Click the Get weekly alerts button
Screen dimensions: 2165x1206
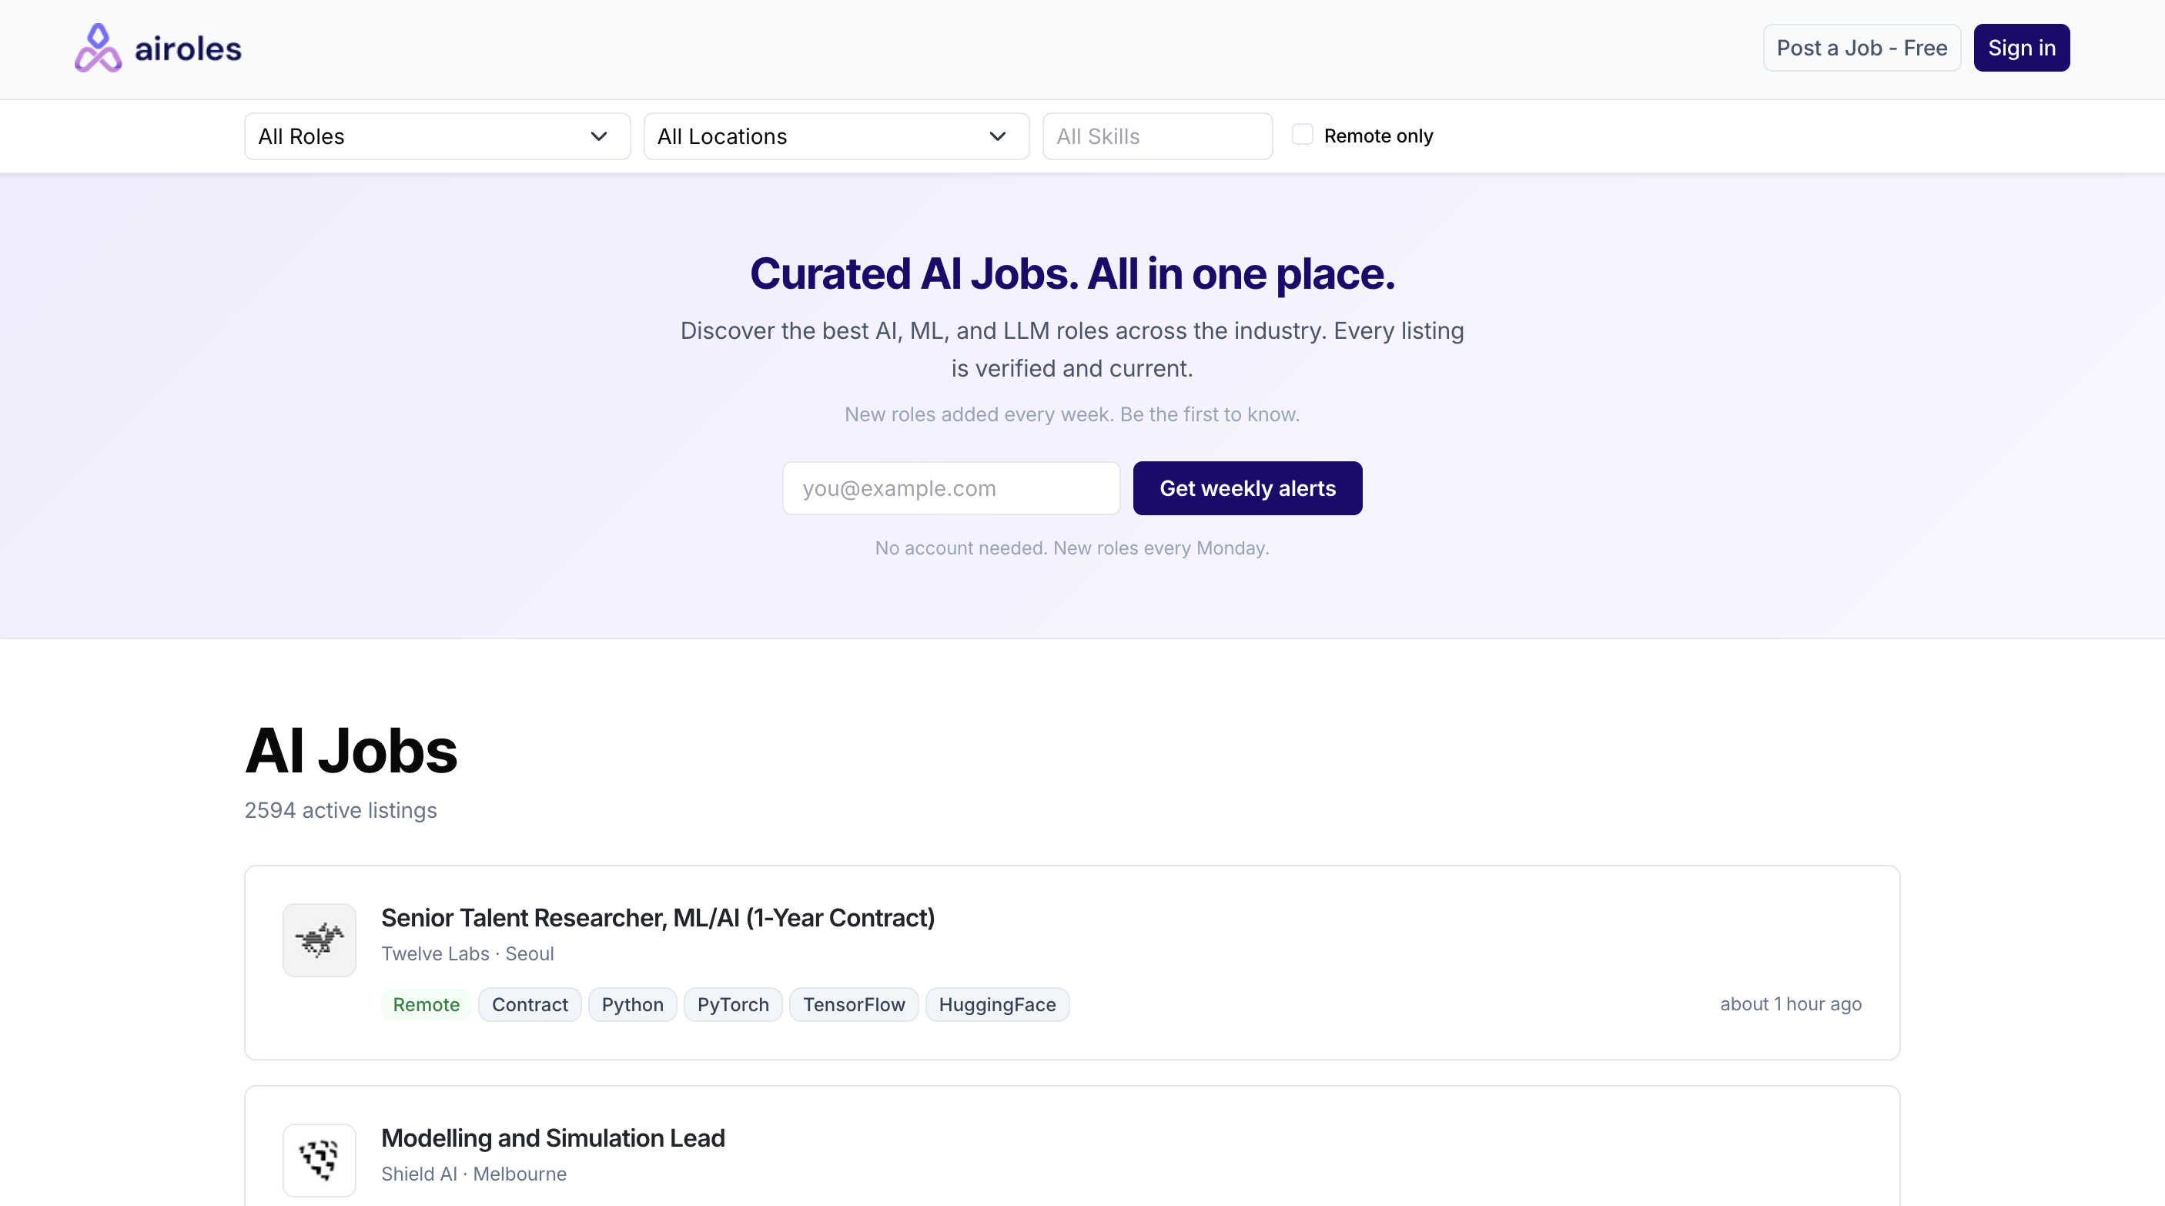tap(1247, 488)
